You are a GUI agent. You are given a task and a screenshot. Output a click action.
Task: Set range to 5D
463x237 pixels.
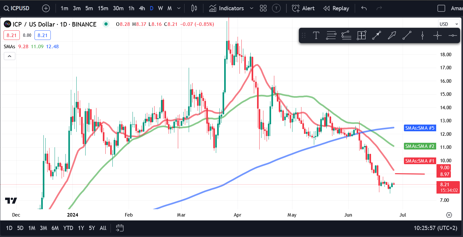[x=20, y=228]
